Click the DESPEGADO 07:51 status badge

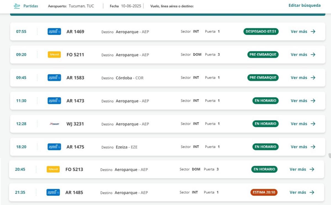click(261, 31)
